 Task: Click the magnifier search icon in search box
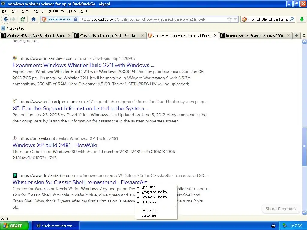291,19
